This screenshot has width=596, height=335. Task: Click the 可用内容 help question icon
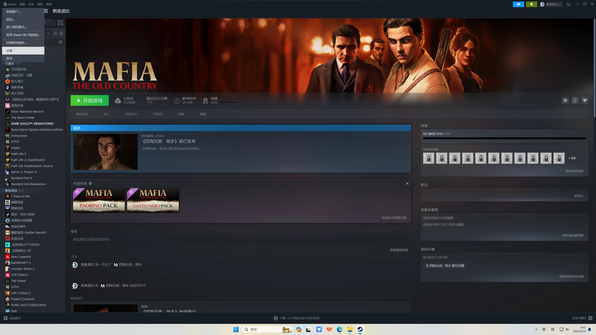pyautogui.click(x=90, y=184)
